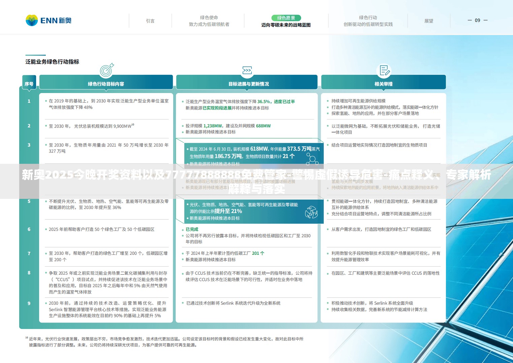This screenshot has width=513, height=363.
Task: Open the 引言 section tab
Action: coord(150,21)
